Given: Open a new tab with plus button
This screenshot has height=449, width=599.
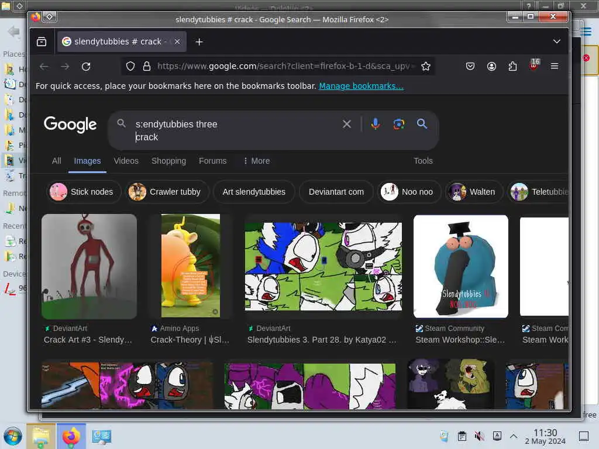Looking at the screenshot, I should pyautogui.click(x=199, y=42).
